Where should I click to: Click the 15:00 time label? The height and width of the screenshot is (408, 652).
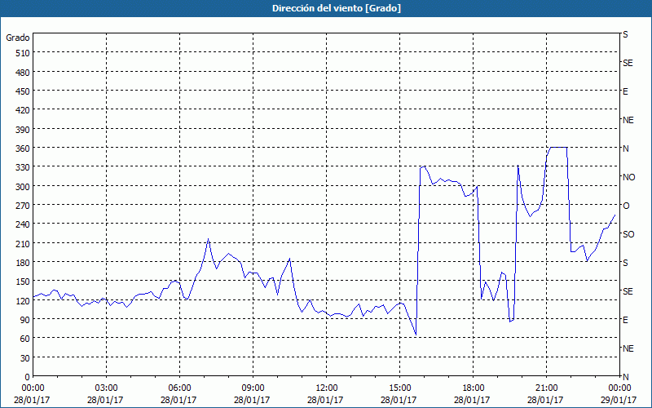pyautogui.click(x=399, y=388)
